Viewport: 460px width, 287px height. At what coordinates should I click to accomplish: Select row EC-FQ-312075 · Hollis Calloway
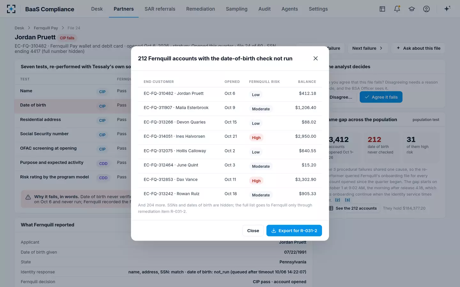click(x=230, y=152)
